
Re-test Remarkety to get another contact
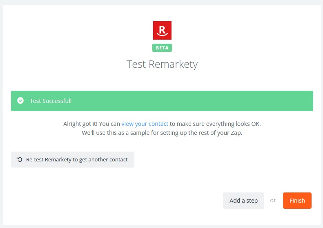point(73,159)
